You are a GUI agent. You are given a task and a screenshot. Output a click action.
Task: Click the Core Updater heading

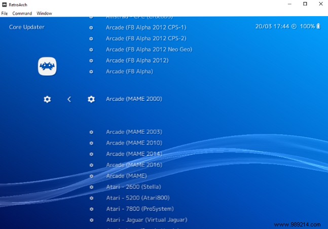coord(27,27)
